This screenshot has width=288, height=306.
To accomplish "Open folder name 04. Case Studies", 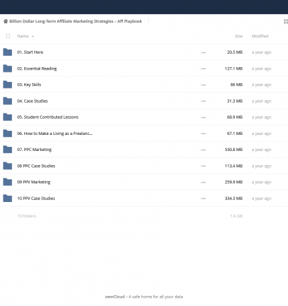I will [32, 101].
